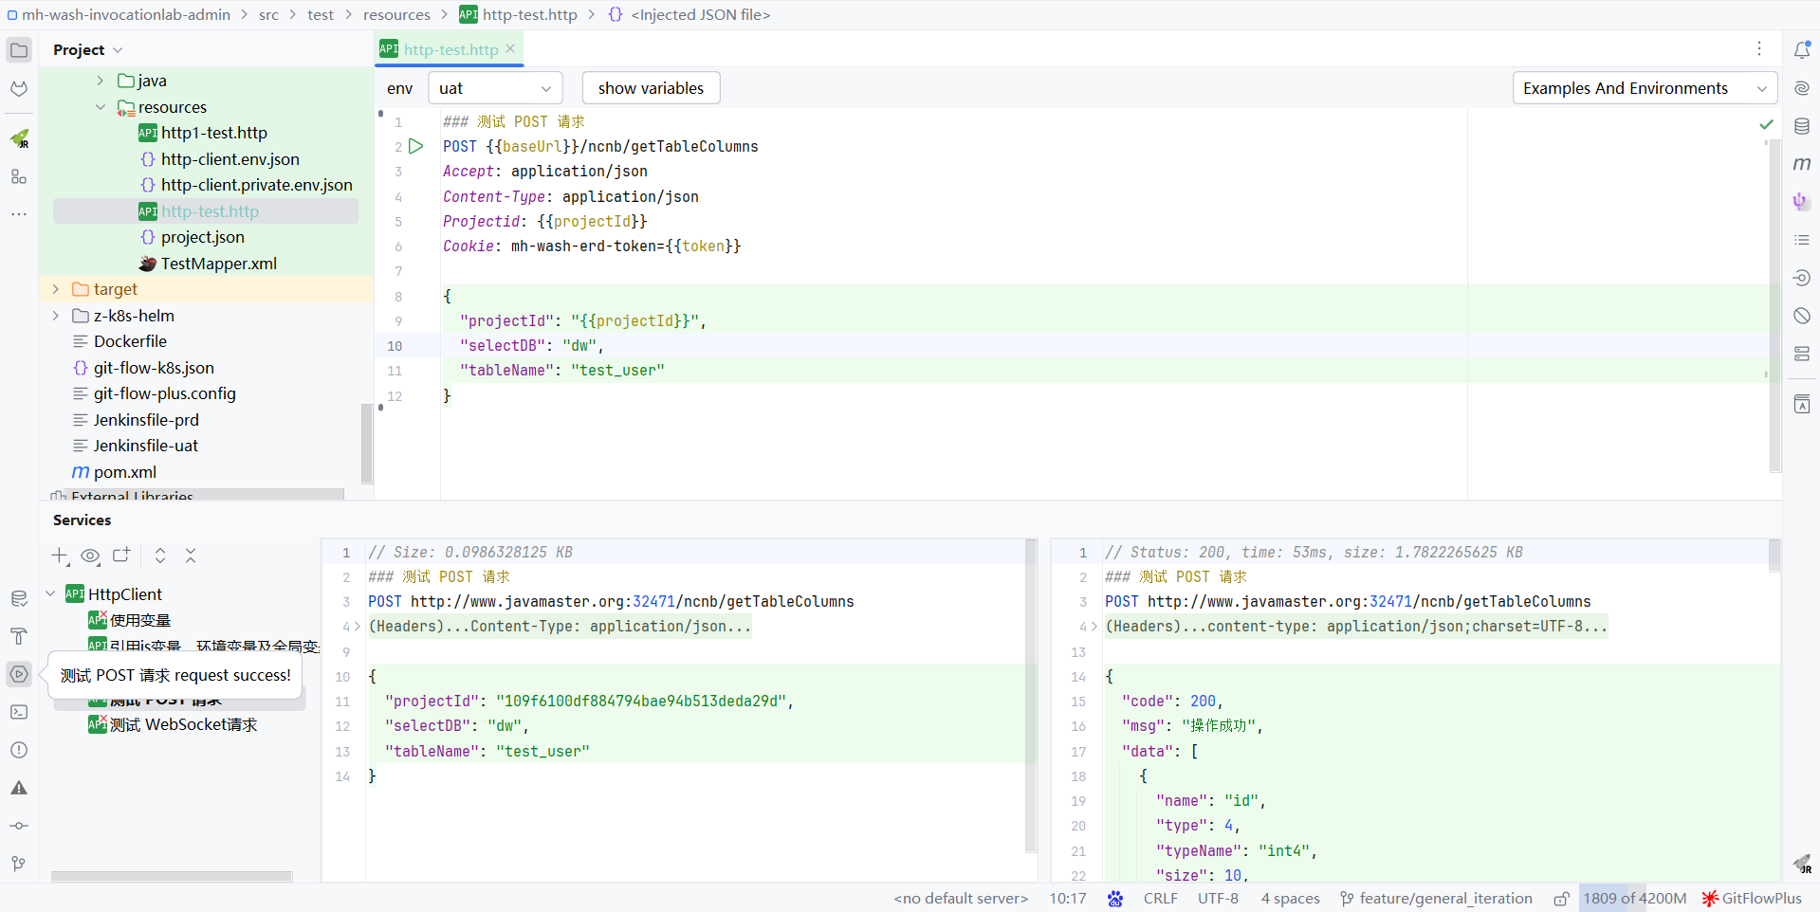Click the Services horizontal scrollbar
Viewport: 1820px width, 912px height.
point(172,877)
